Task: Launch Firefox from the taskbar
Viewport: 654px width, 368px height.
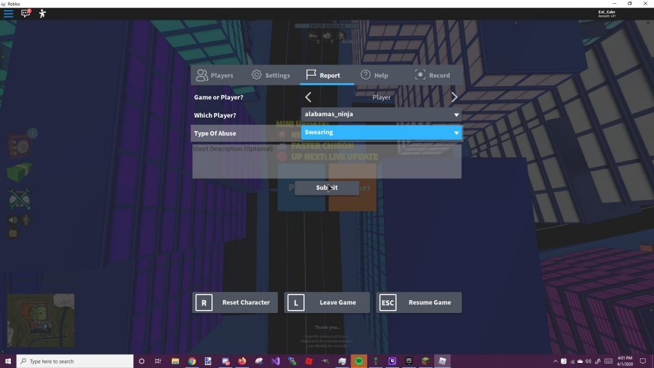Action: [241, 361]
